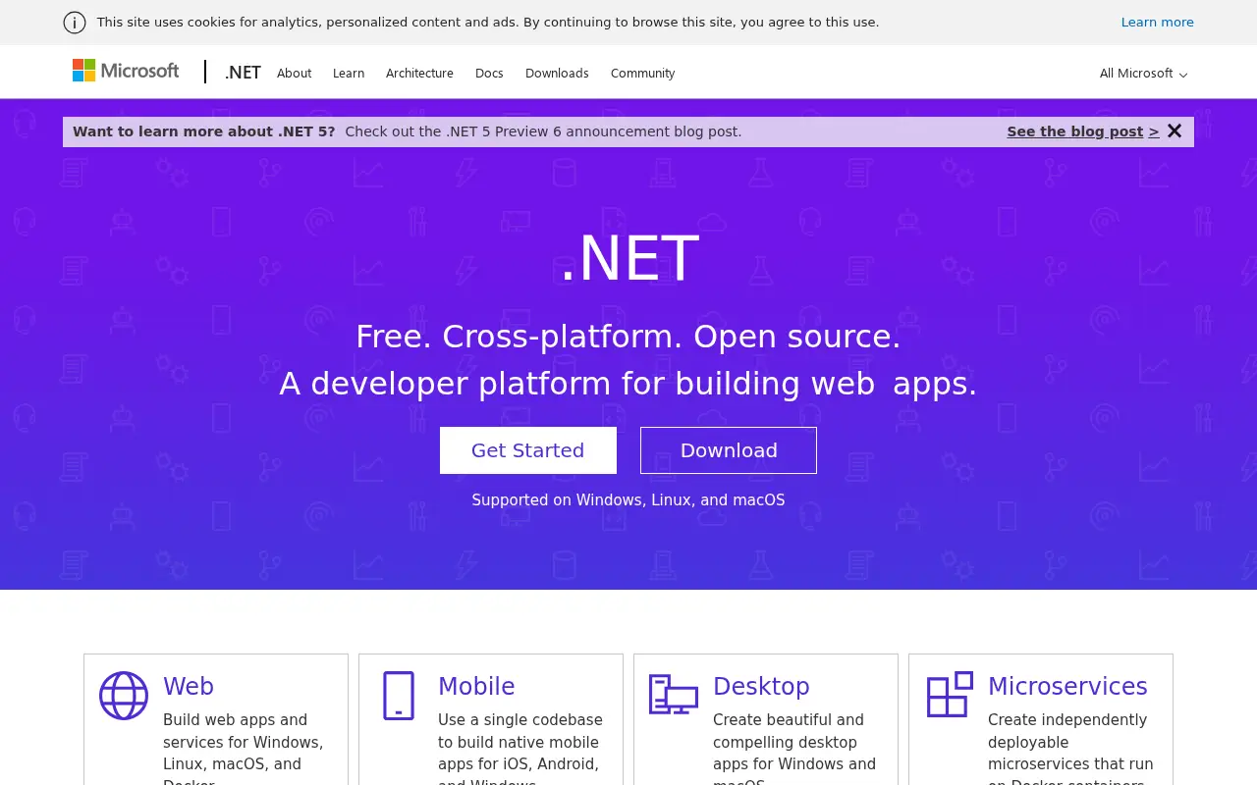The width and height of the screenshot is (1257, 785).
Task: Click the Mobile phone icon
Action: [399, 696]
